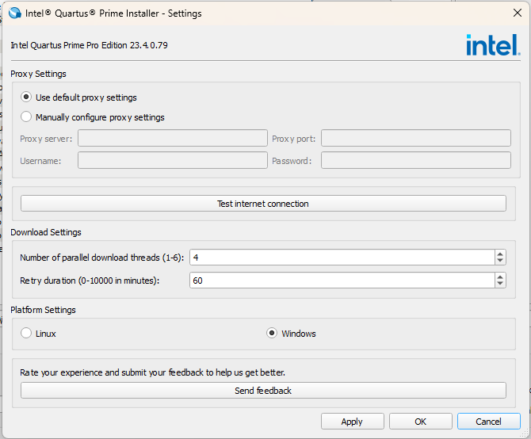This screenshot has width=531, height=439.
Task: Click the "Retry duration (0-10000 in minutes):" label
Action: pos(90,281)
